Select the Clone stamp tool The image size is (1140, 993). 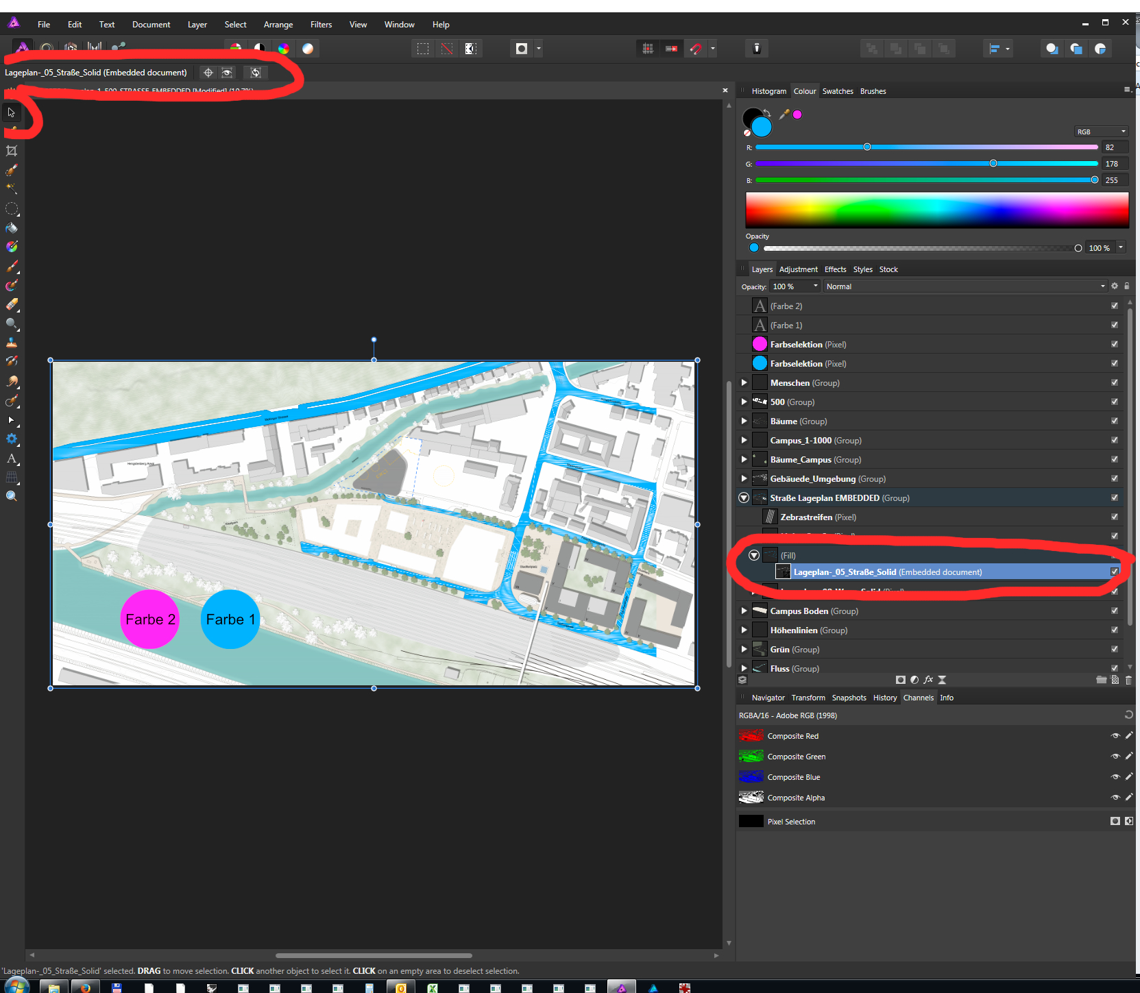point(12,343)
